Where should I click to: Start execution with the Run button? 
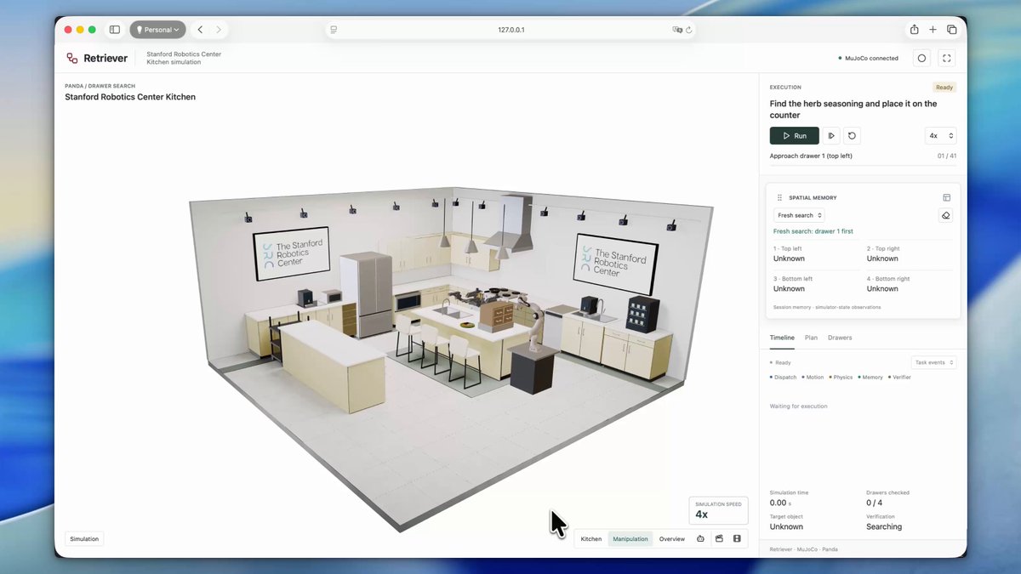pos(795,136)
